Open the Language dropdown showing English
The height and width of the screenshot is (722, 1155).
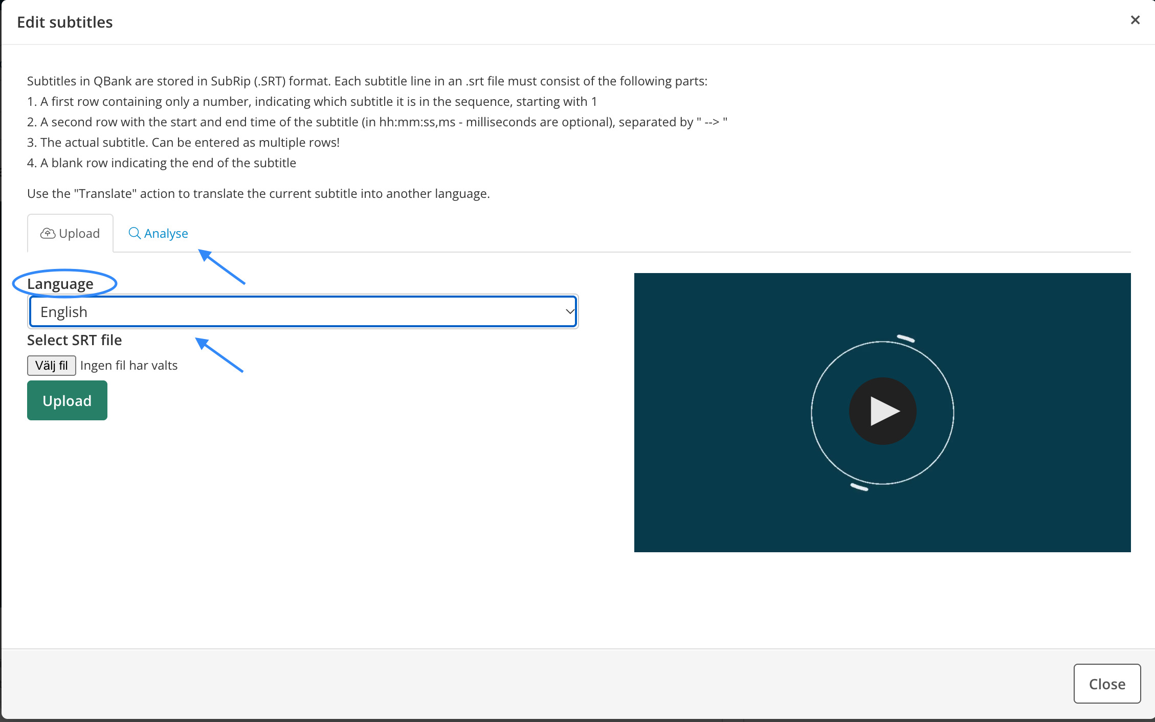tap(303, 311)
